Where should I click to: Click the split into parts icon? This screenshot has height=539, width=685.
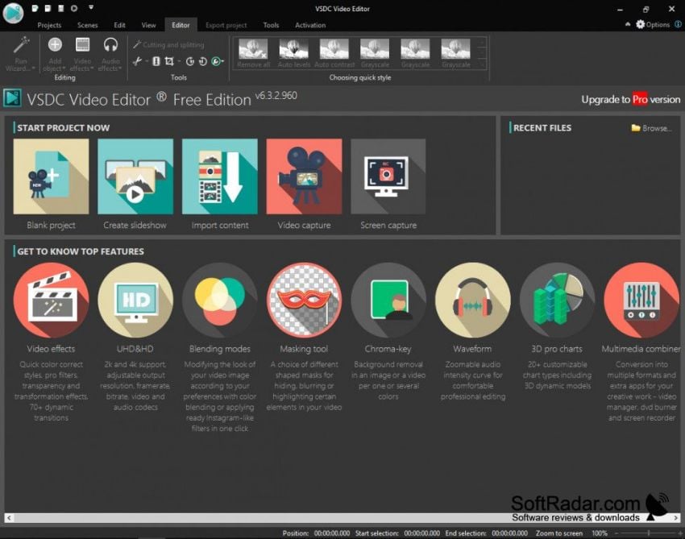(156, 61)
